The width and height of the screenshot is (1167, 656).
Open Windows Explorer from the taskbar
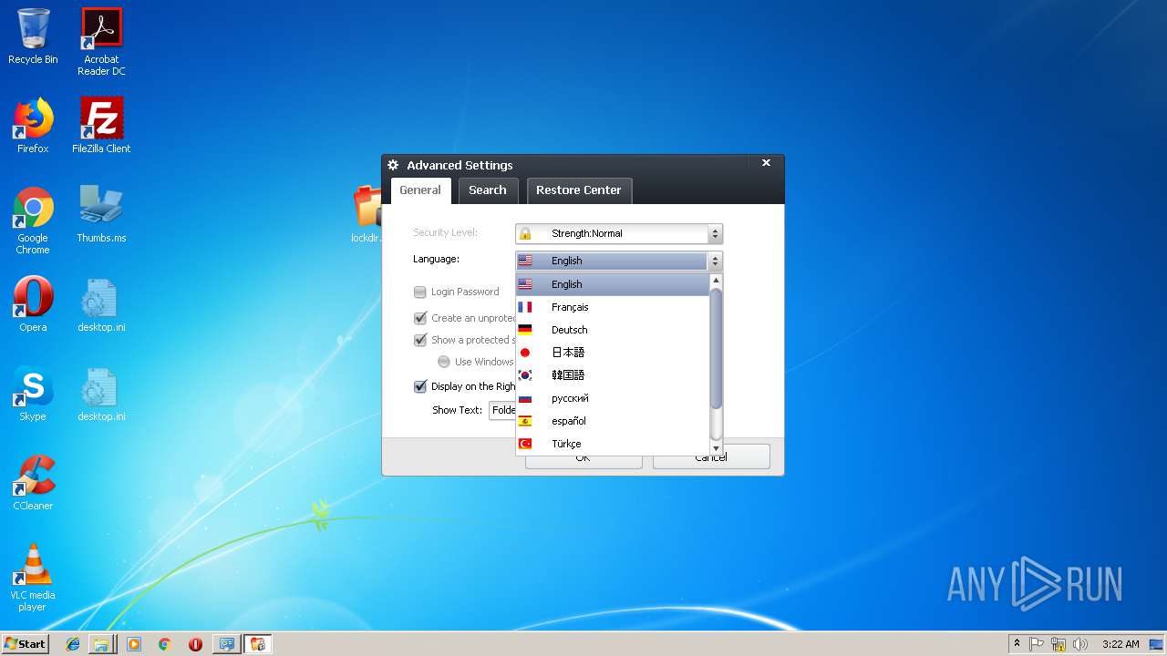click(101, 644)
